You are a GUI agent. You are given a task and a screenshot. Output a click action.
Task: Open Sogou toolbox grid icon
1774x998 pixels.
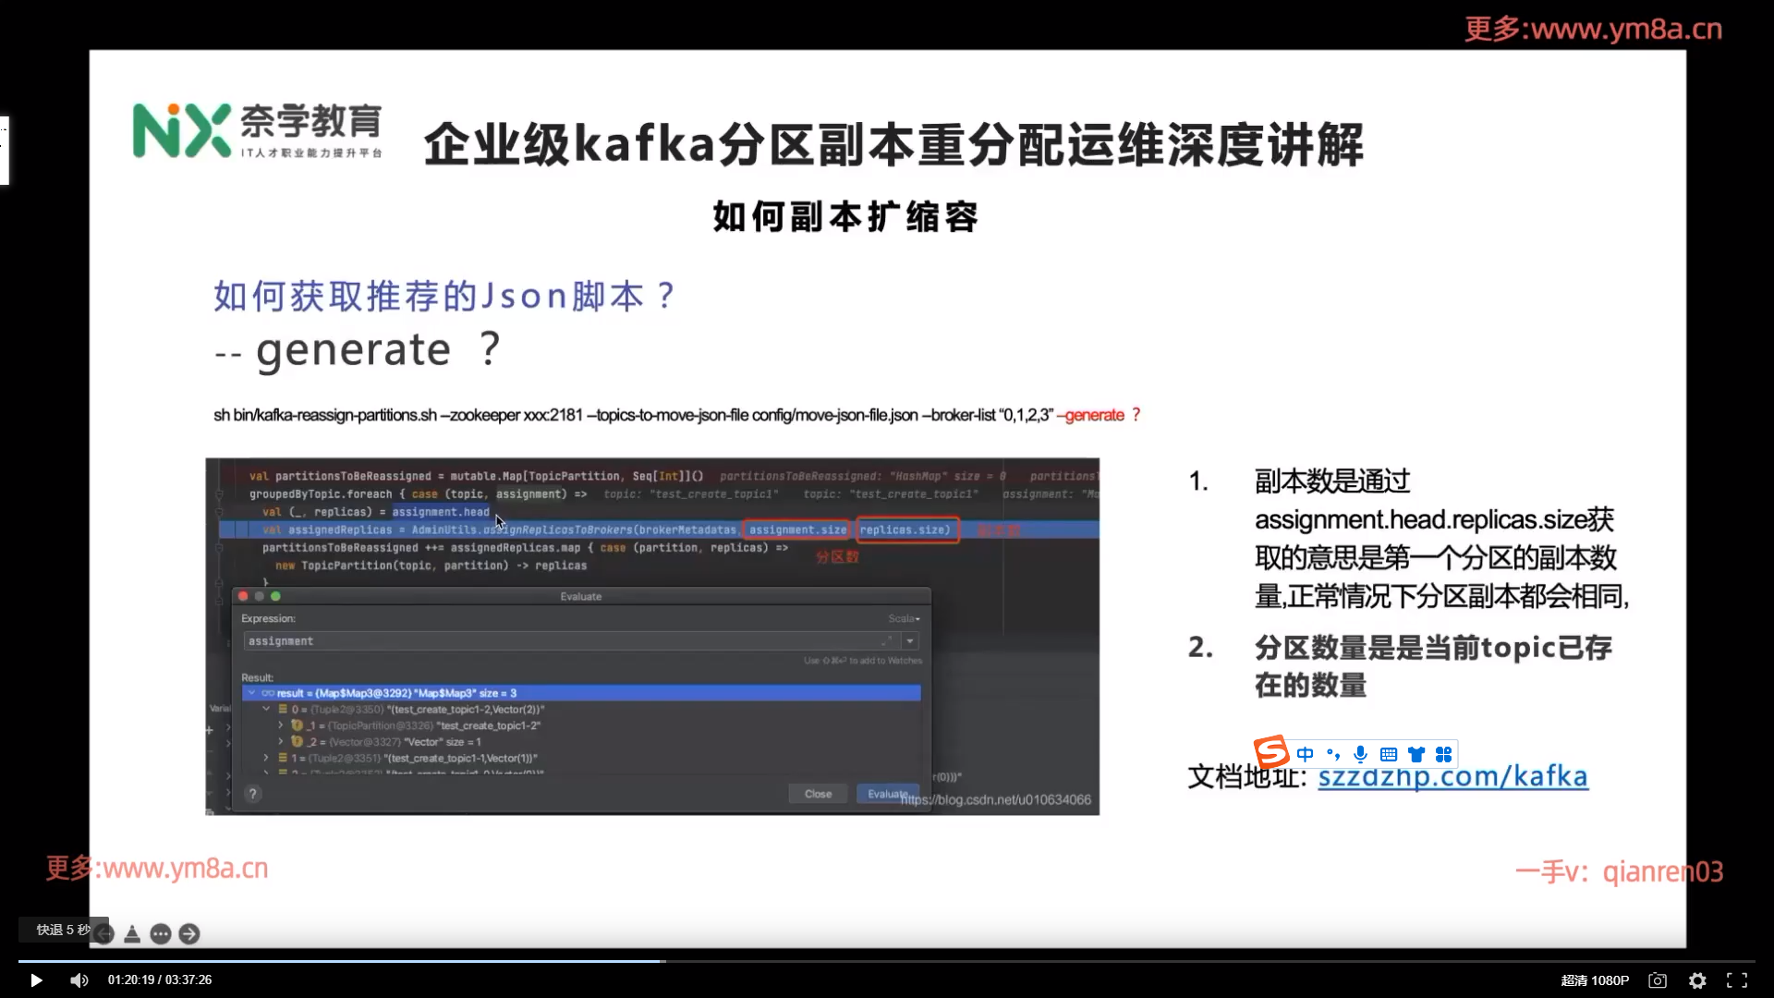(1443, 754)
